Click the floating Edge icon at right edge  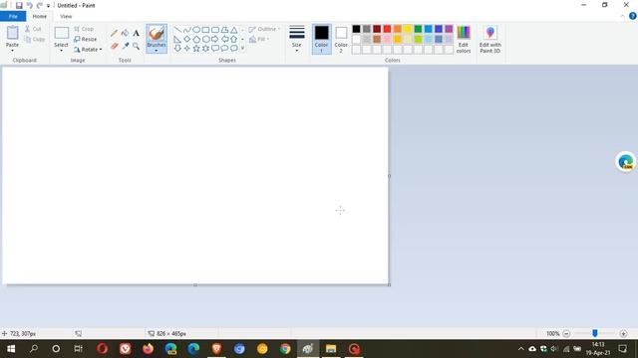point(626,162)
